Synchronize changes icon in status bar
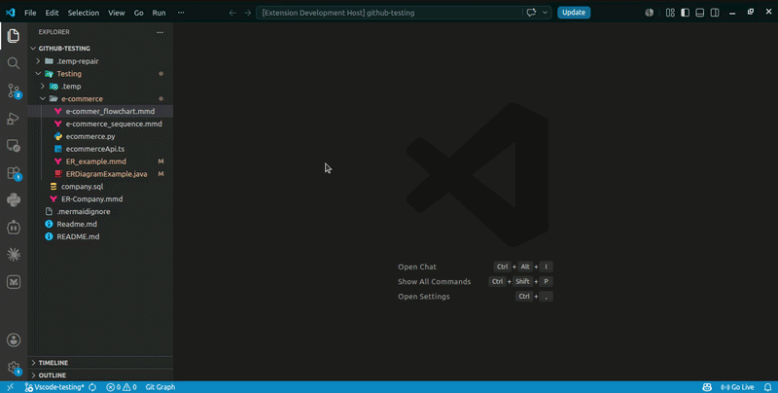The height and width of the screenshot is (393, 778). 92,387
